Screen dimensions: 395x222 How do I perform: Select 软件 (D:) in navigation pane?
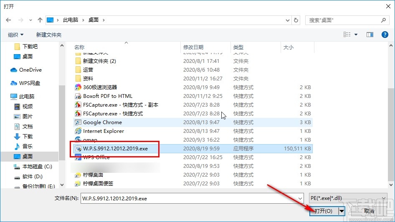[28, 177]
